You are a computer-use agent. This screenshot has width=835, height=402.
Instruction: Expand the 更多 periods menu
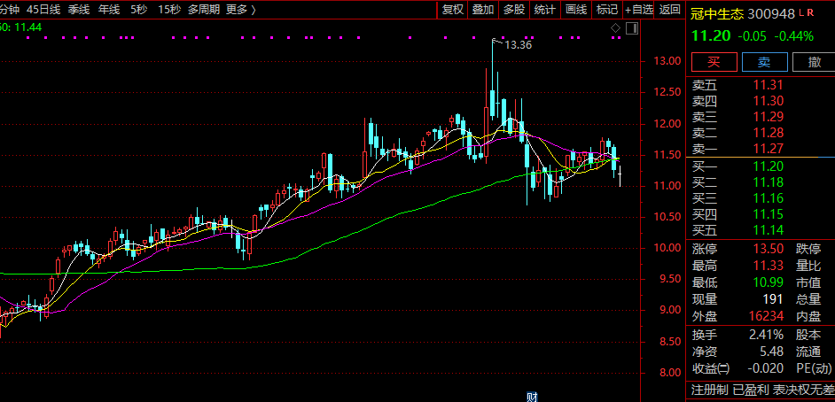240,10
